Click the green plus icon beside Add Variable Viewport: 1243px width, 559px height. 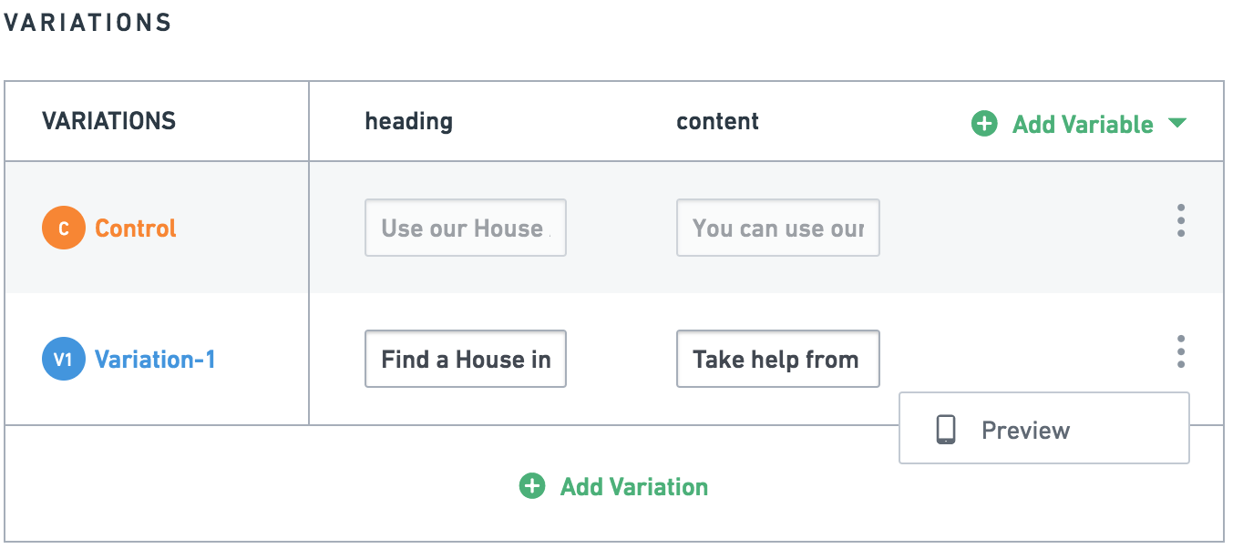pos(984,124)
